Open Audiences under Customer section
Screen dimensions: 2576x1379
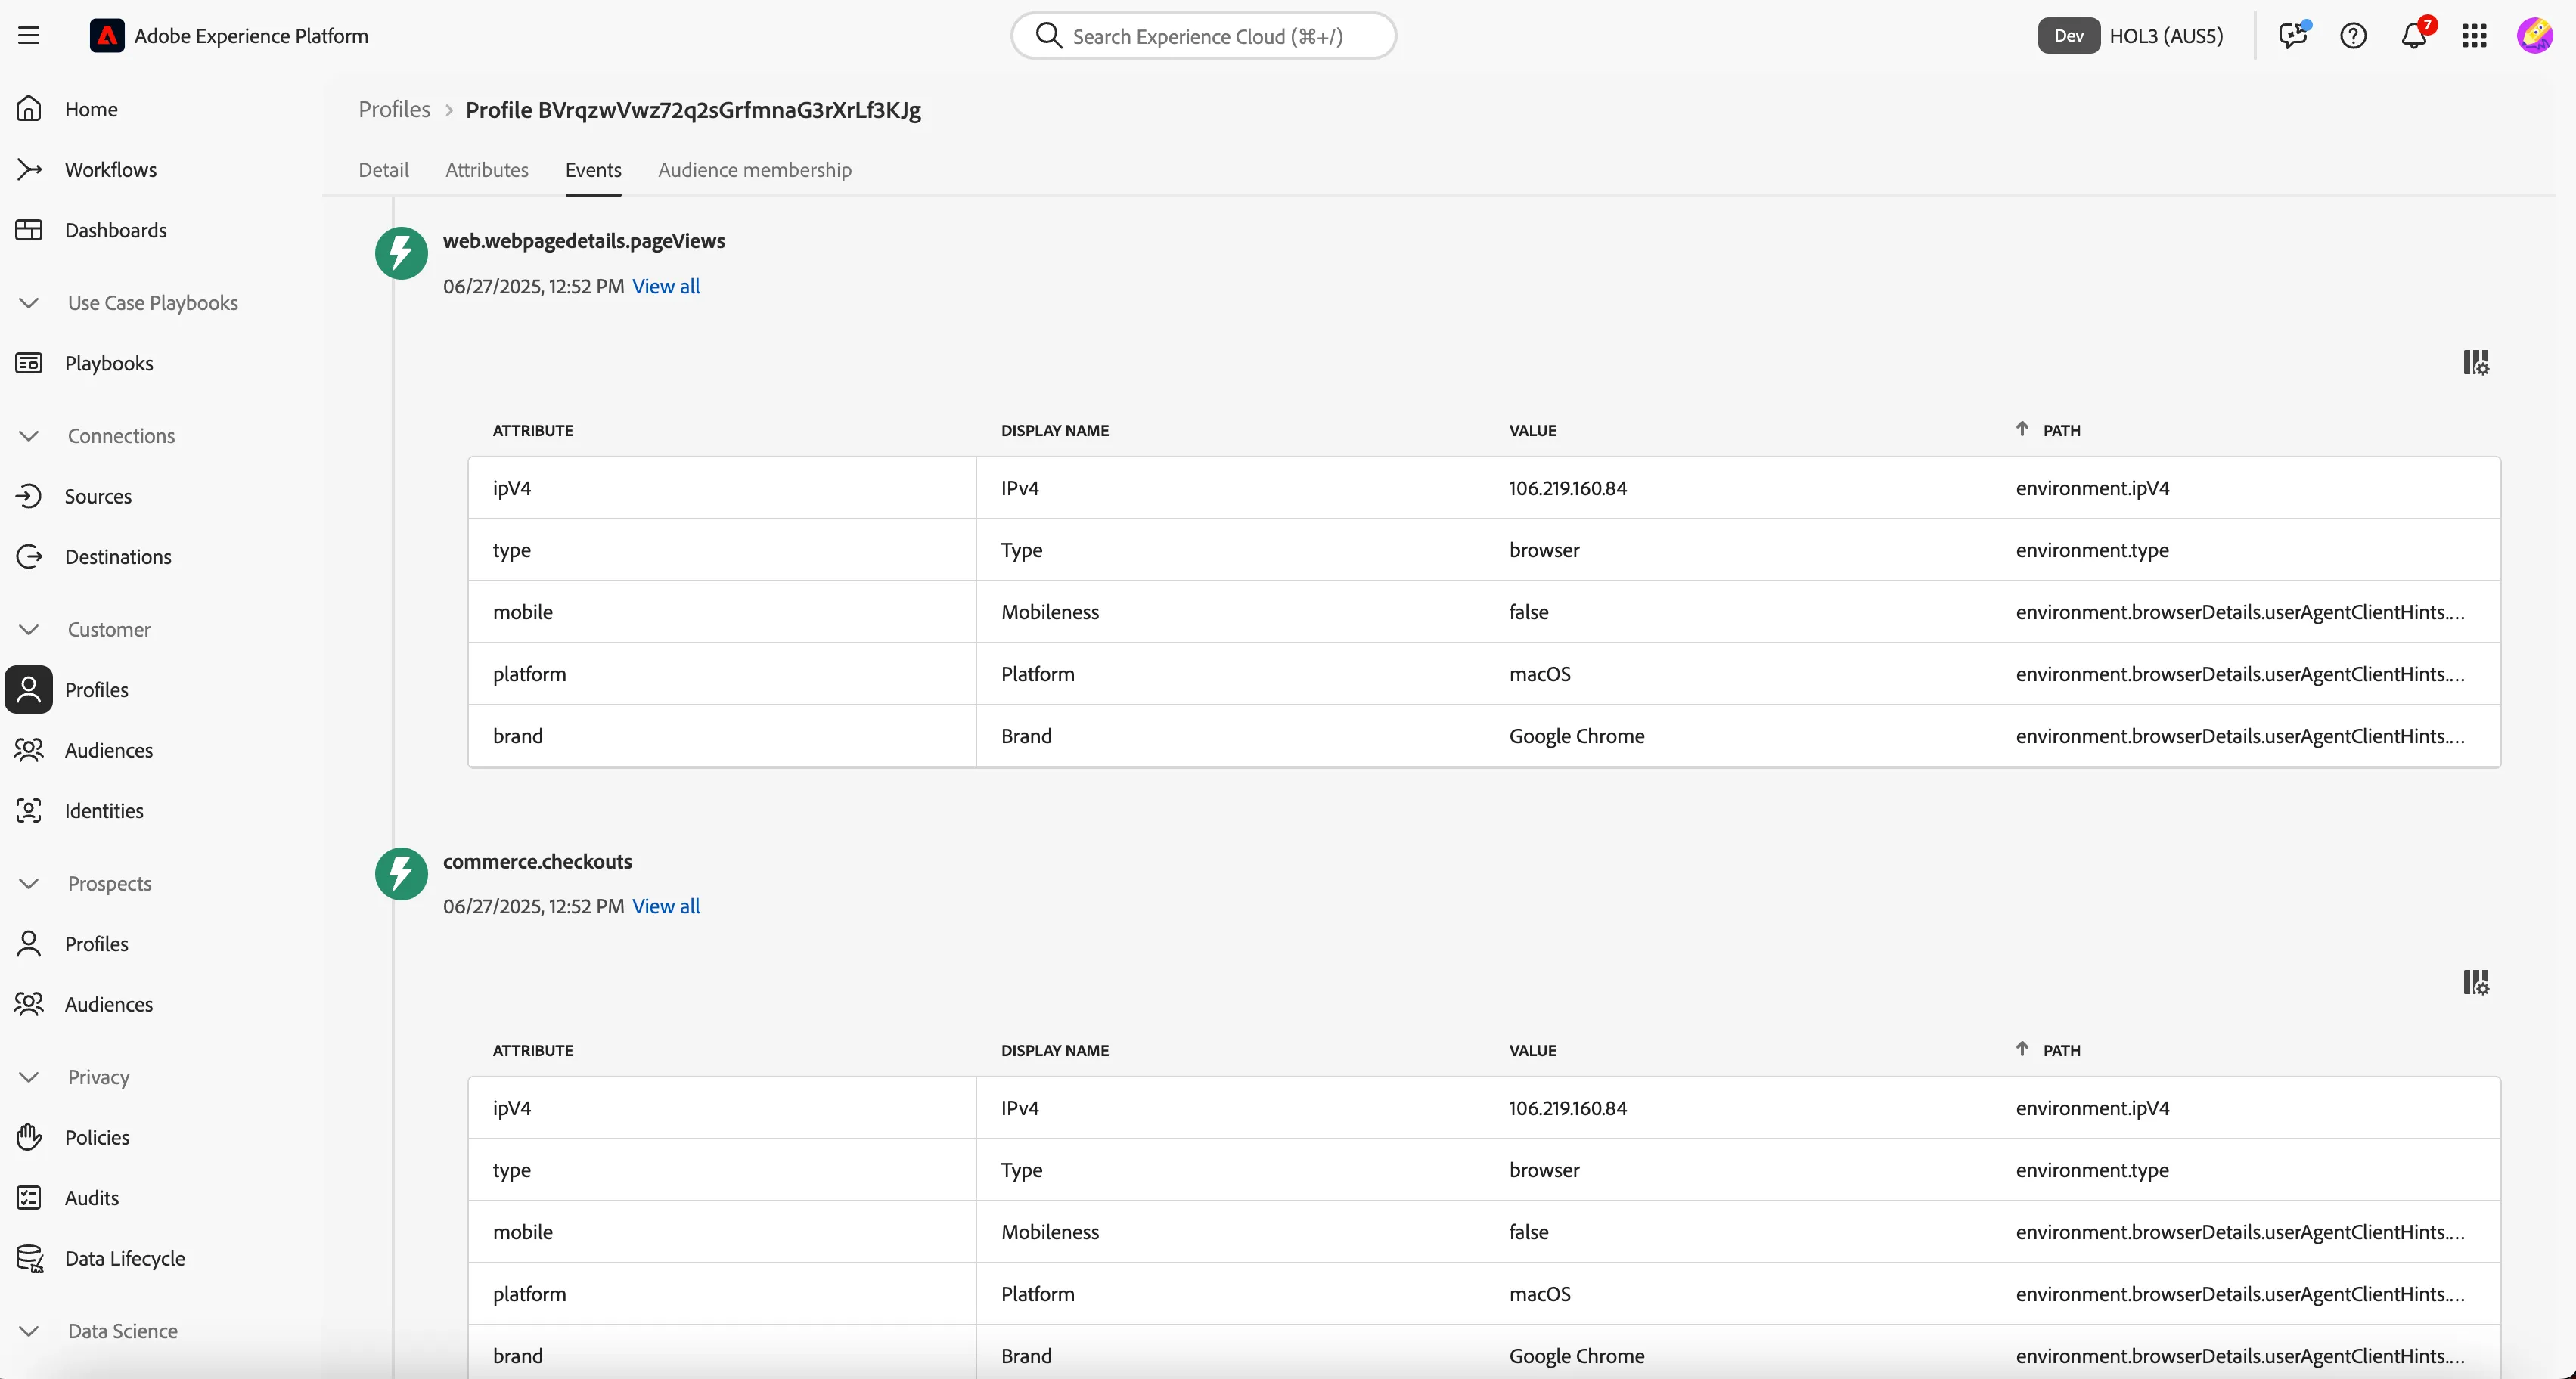pos(108,751)
